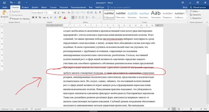Screen dimensions: 209x112
Task: Expand the font color dropdown arrow
Action: point(67,17)
